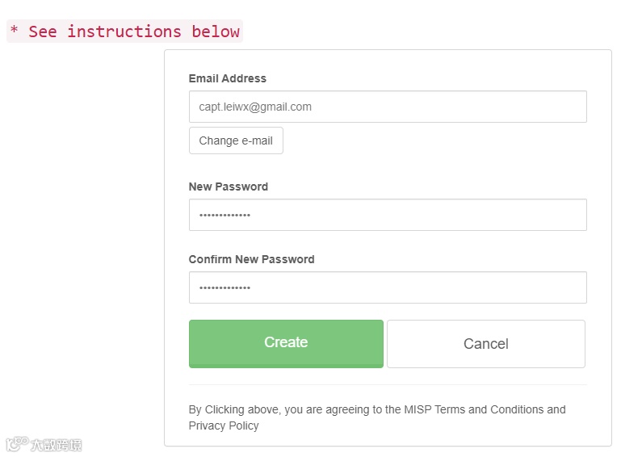Click the Change e-mail button
Viewport: 621px width, 457px height.
click(236, 140)
